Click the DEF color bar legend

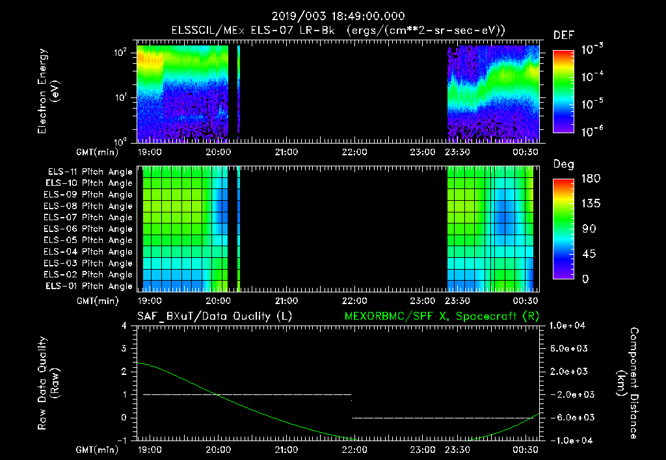point(563,92)
